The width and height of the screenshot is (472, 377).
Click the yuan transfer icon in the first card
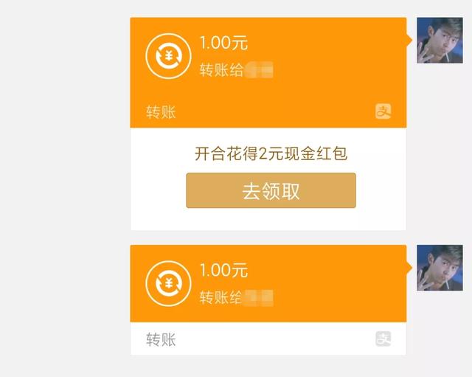pos(168,56)
